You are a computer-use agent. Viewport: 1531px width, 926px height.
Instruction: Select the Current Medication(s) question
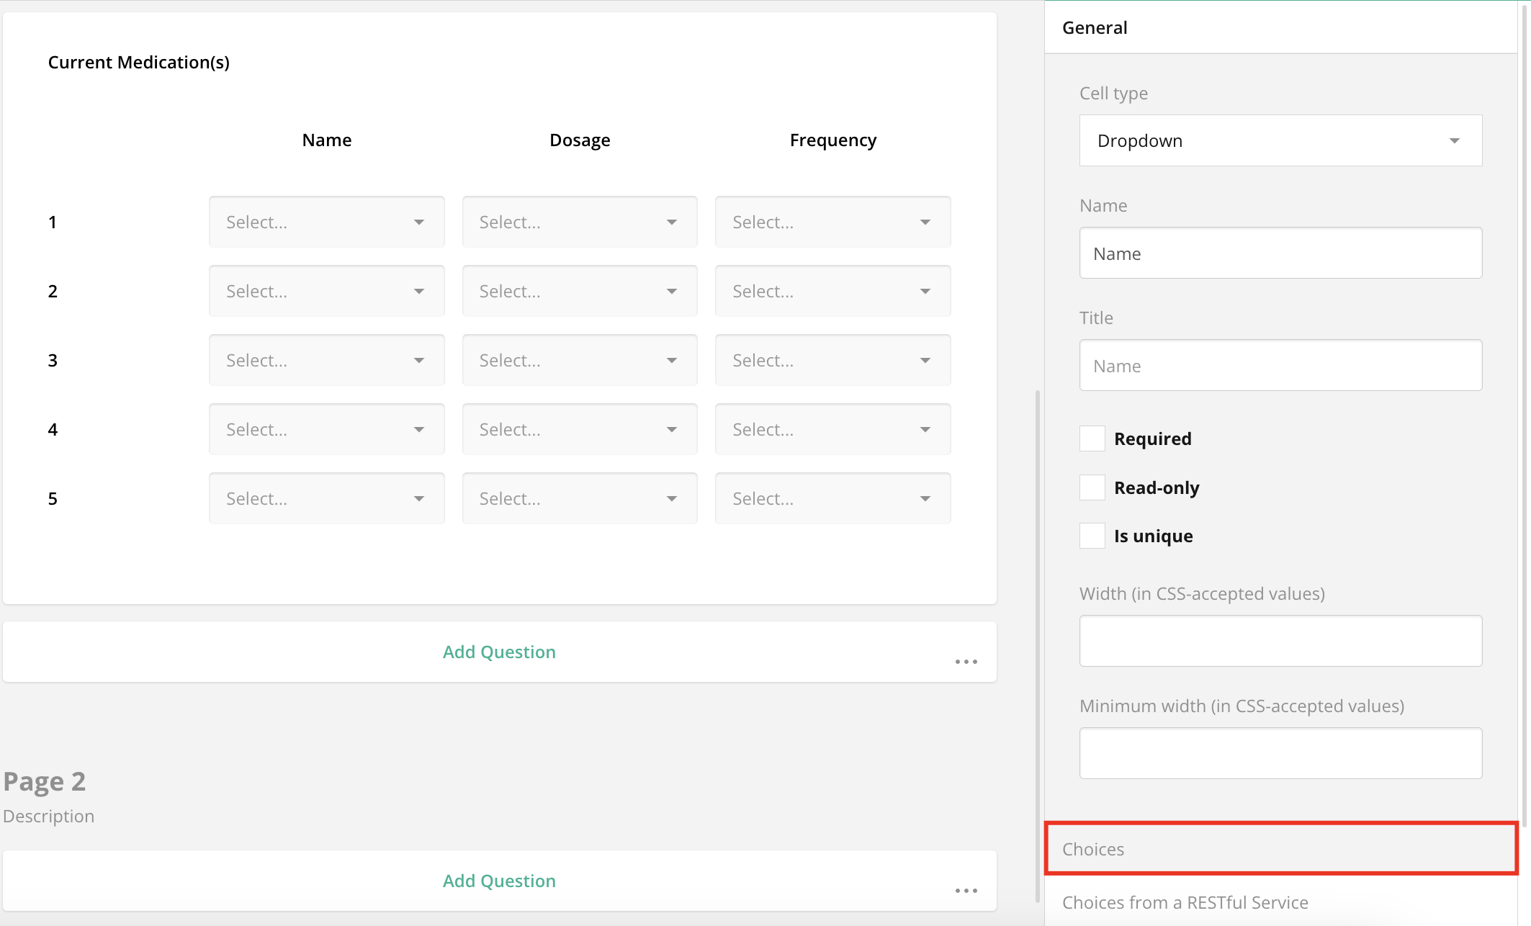tap(139, 63)
